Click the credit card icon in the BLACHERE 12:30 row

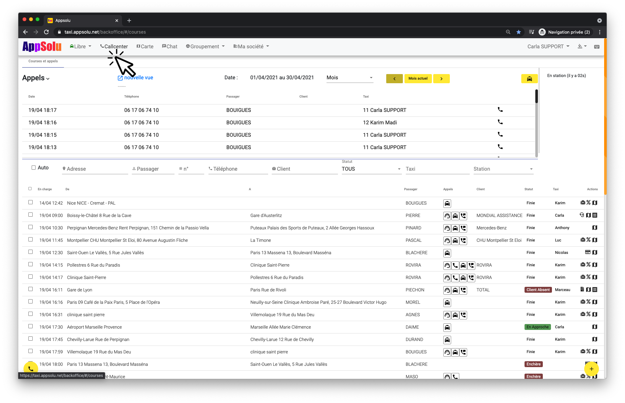(588, 252)
